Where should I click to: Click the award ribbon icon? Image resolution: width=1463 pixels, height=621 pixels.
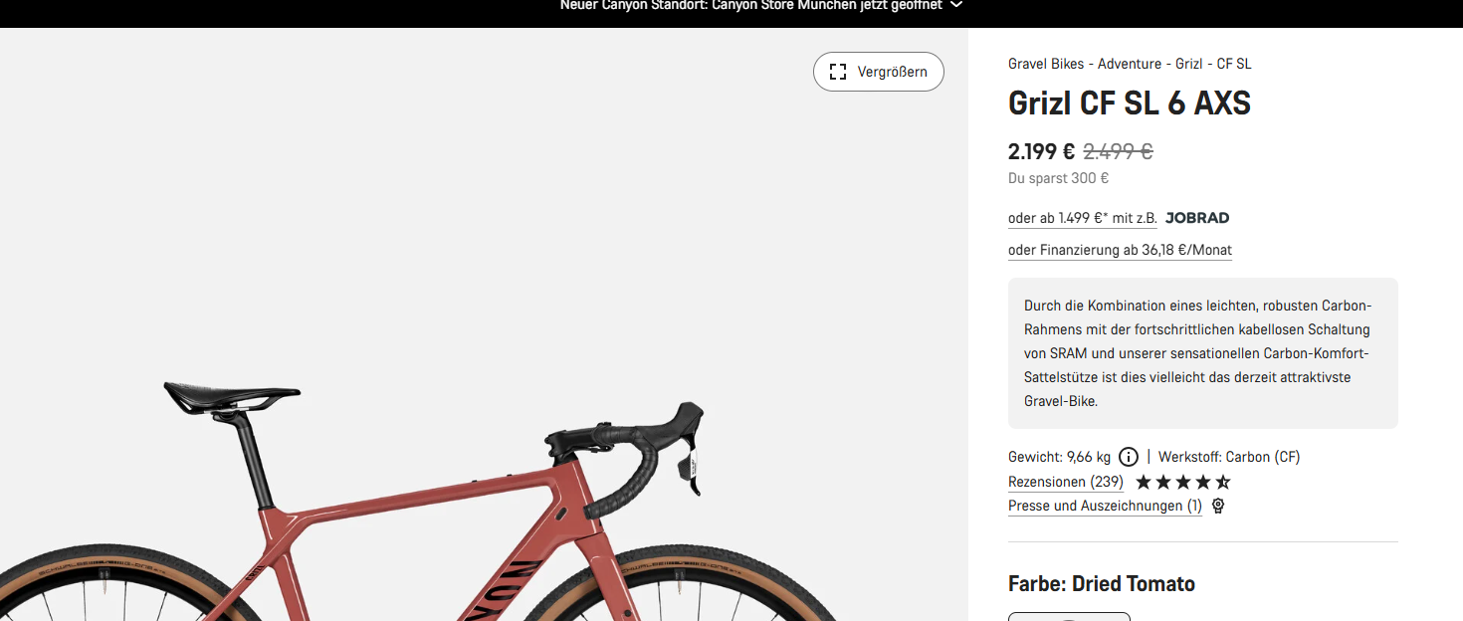1218,506
